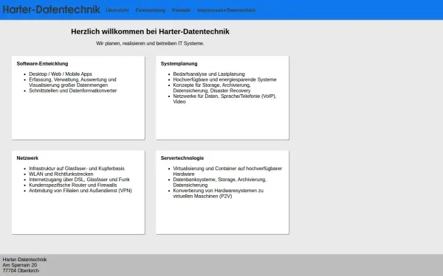Click Schnittstellen und Datenformatkonverter entry
443x276 pixels.
(x=73, y=91)
